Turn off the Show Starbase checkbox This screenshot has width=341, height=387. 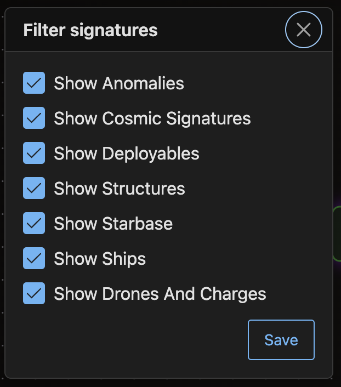34,224
